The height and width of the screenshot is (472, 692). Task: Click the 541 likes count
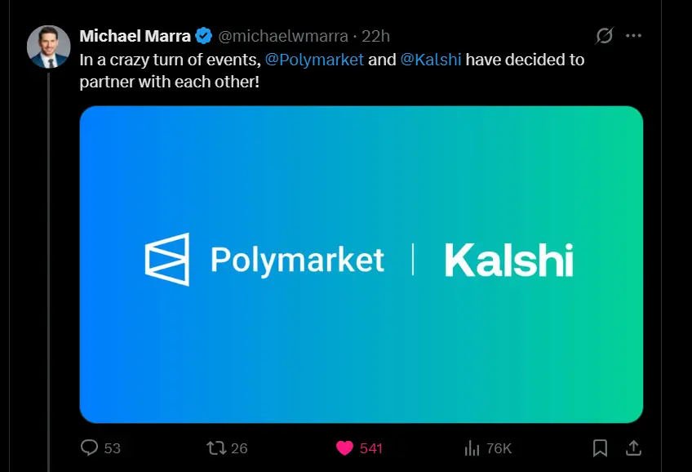[371, 448]
